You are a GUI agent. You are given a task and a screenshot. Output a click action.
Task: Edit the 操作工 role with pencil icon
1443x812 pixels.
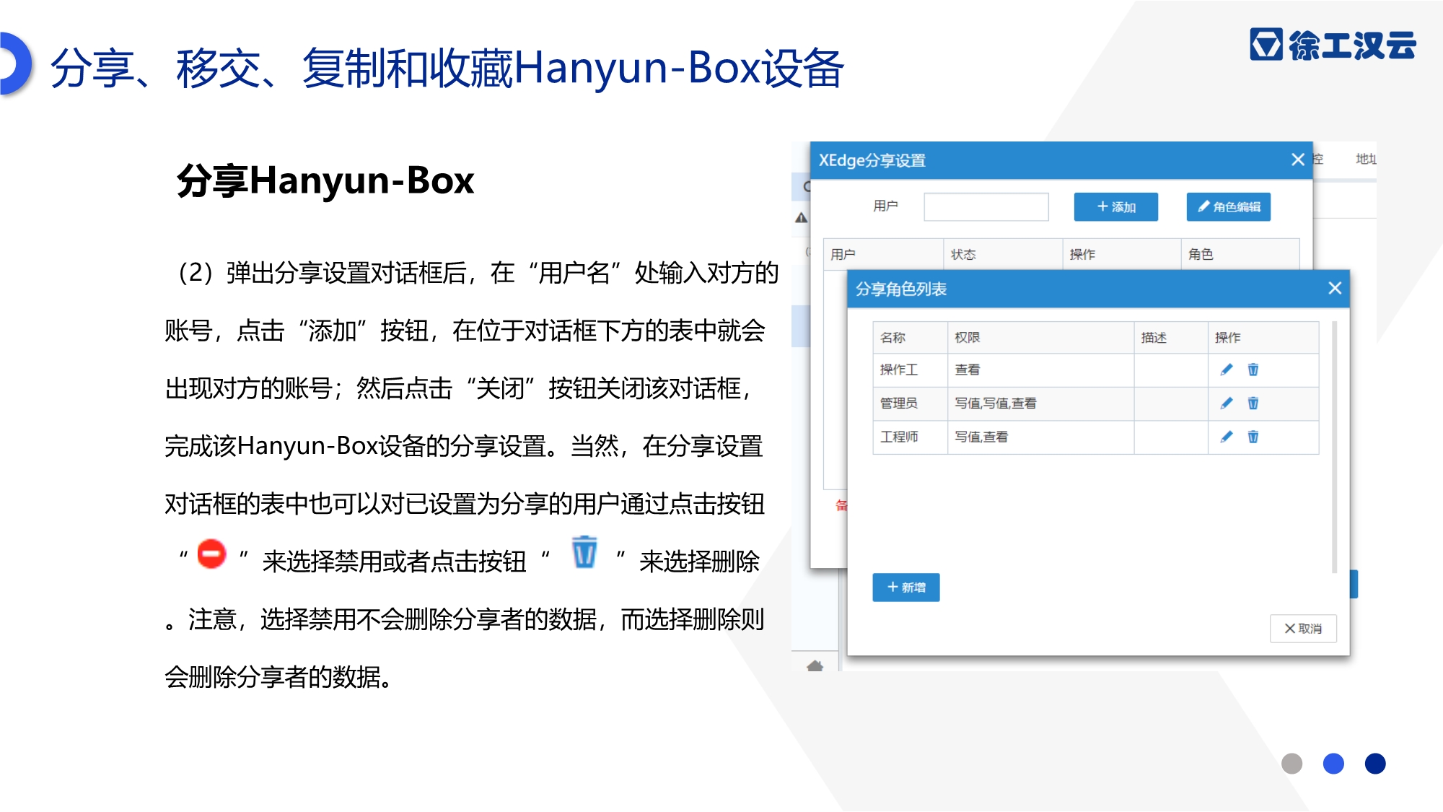pyautogui.click(x=1227, y=370)
